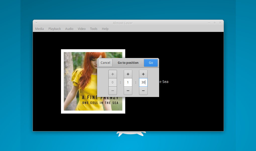Screen dimensions: 256x151
Task: Cancel the Go to position dialog
Action: (x=105, y=63)
